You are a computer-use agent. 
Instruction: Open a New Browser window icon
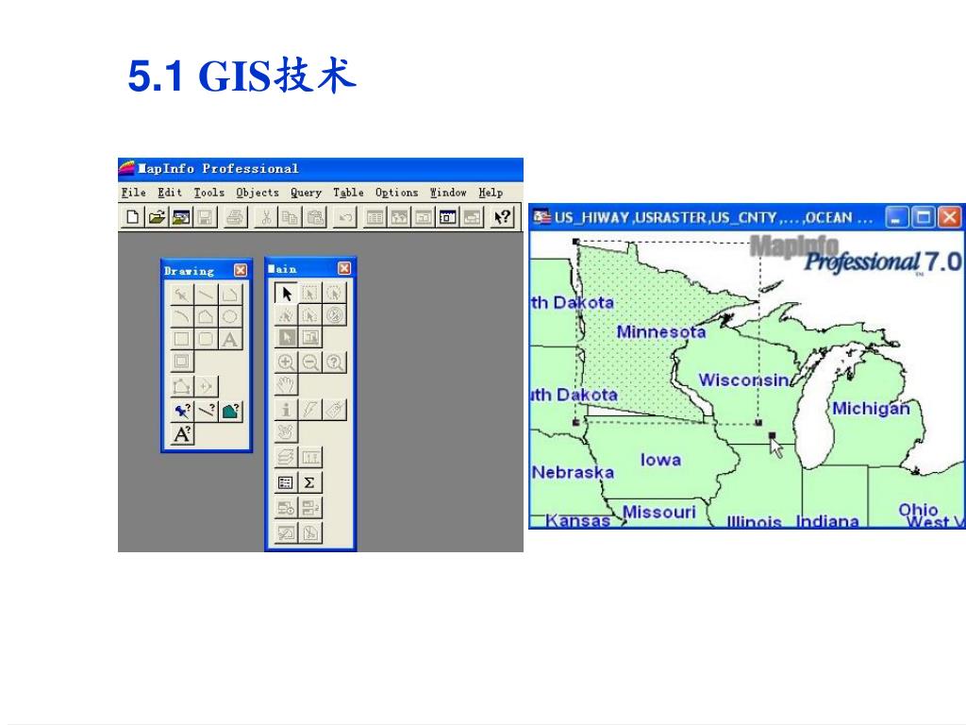(x=375, y=217)
